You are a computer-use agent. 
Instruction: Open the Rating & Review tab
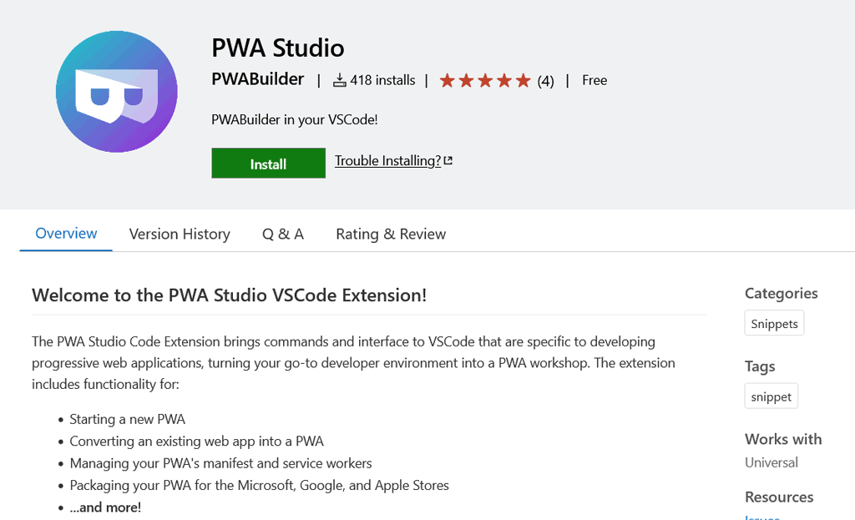[390, 234]
